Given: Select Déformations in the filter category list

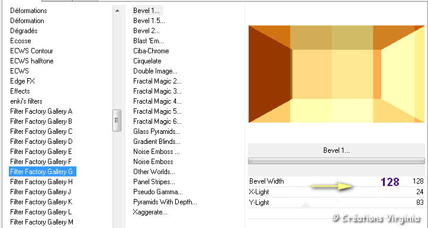Looking at the screenshot, I should [x=28, y=11].
